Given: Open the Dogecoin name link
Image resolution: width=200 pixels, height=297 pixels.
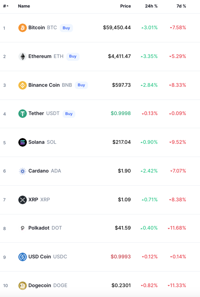Looking at the screenshot, I should pos(40,285).
